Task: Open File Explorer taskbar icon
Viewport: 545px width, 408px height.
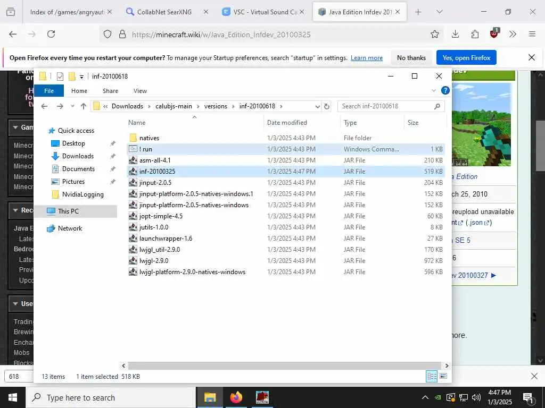Action: pos(210,397)
